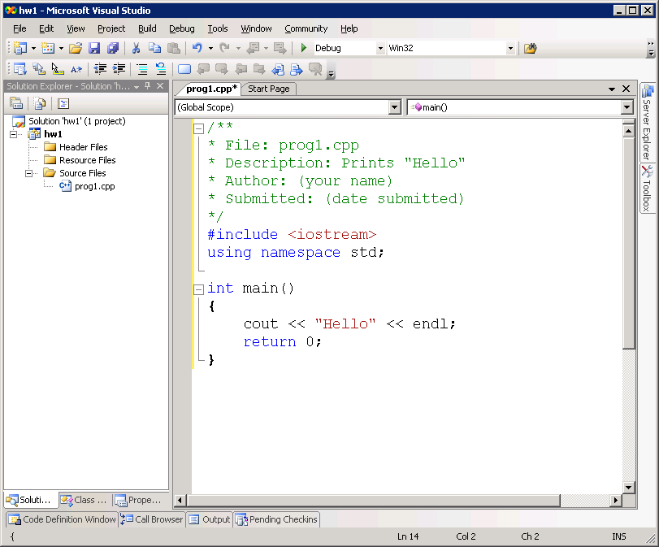Open the Pending Checkins tab
The image size is (659, 547).
pos(277,519)
